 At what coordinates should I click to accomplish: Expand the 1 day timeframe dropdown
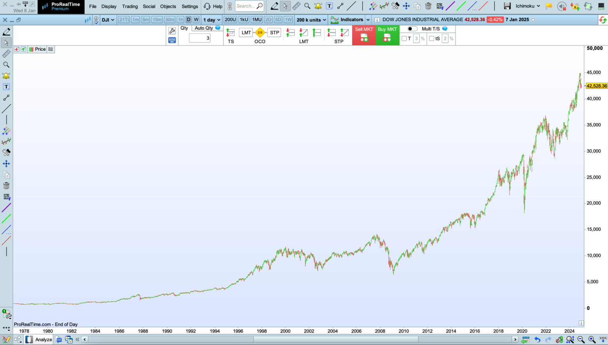212,20
